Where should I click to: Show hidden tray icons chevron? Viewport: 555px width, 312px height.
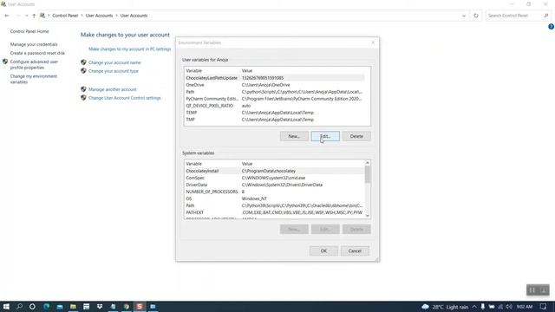474,307
